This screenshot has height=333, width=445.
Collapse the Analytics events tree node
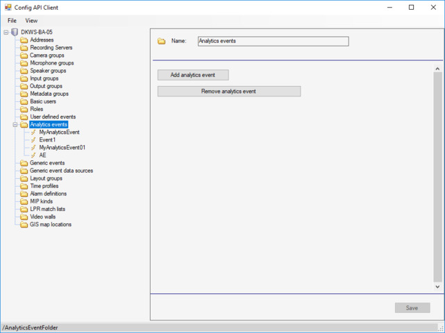(x=15, y=125)
